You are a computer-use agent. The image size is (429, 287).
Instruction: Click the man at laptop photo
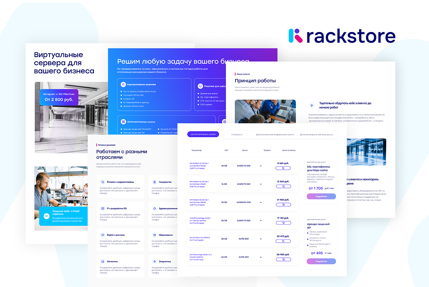click(x=61, y=198)
